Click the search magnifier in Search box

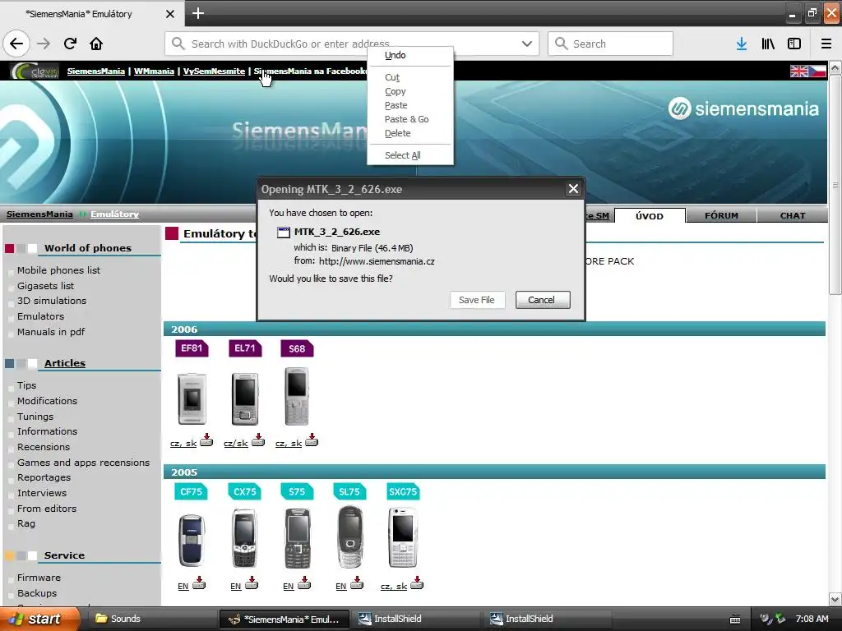coord(561,44)
